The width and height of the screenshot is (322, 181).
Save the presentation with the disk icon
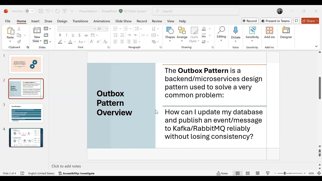click(41, 11)
